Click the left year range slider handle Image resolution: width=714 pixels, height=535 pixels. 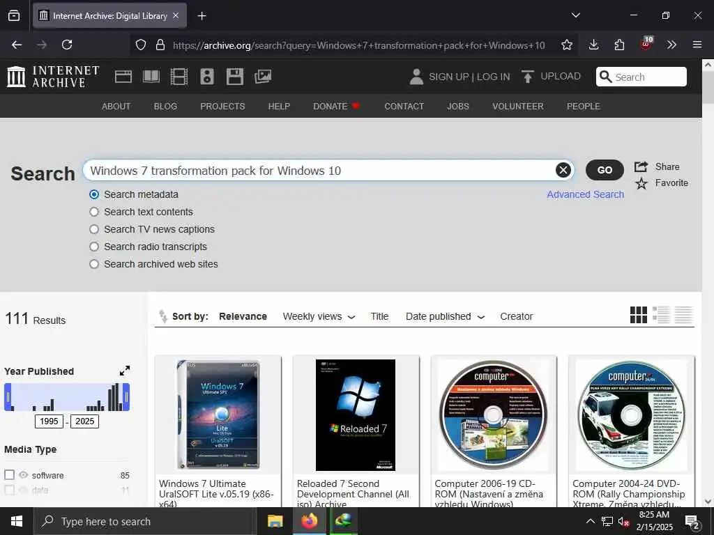point(8,396)
